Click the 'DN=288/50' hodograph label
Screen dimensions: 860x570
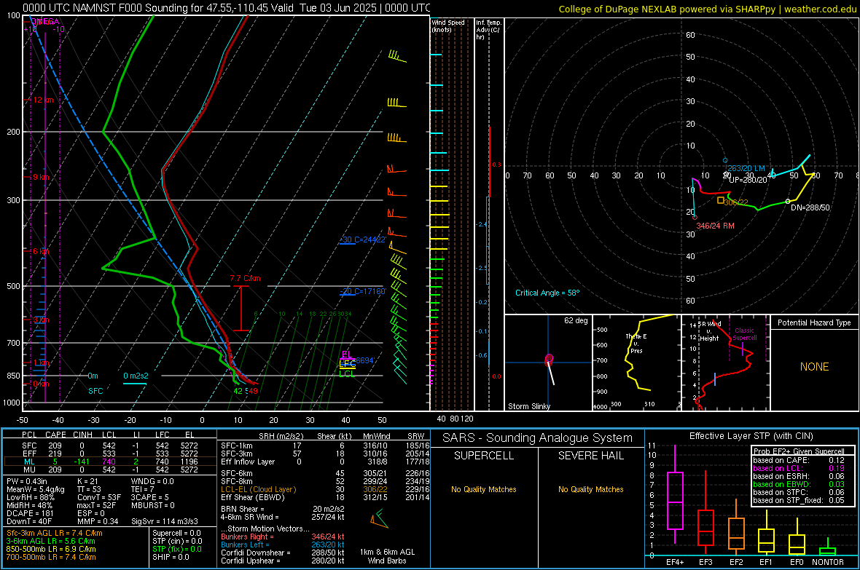pos(810,207)
